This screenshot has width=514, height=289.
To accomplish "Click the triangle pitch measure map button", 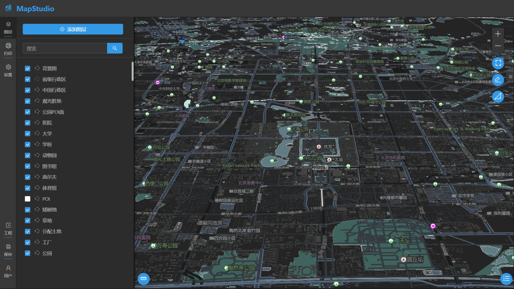I will pos(498,96).
